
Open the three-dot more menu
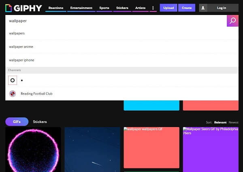[153, 8]
